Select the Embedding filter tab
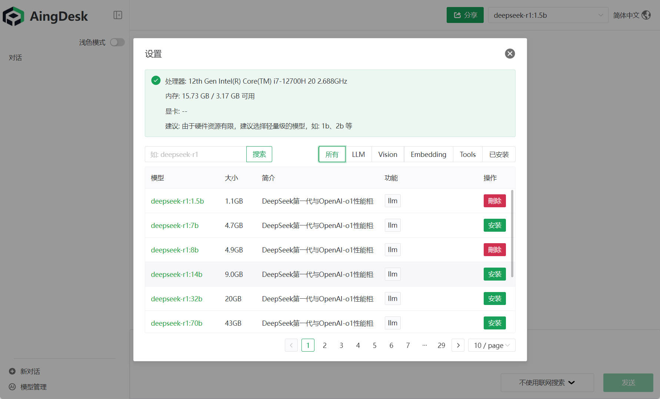This screenshot has height=399, width=660. (429, 154)
